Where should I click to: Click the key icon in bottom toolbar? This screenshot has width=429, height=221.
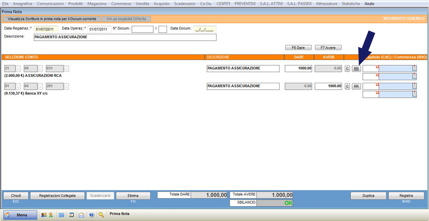click(101, 214)
